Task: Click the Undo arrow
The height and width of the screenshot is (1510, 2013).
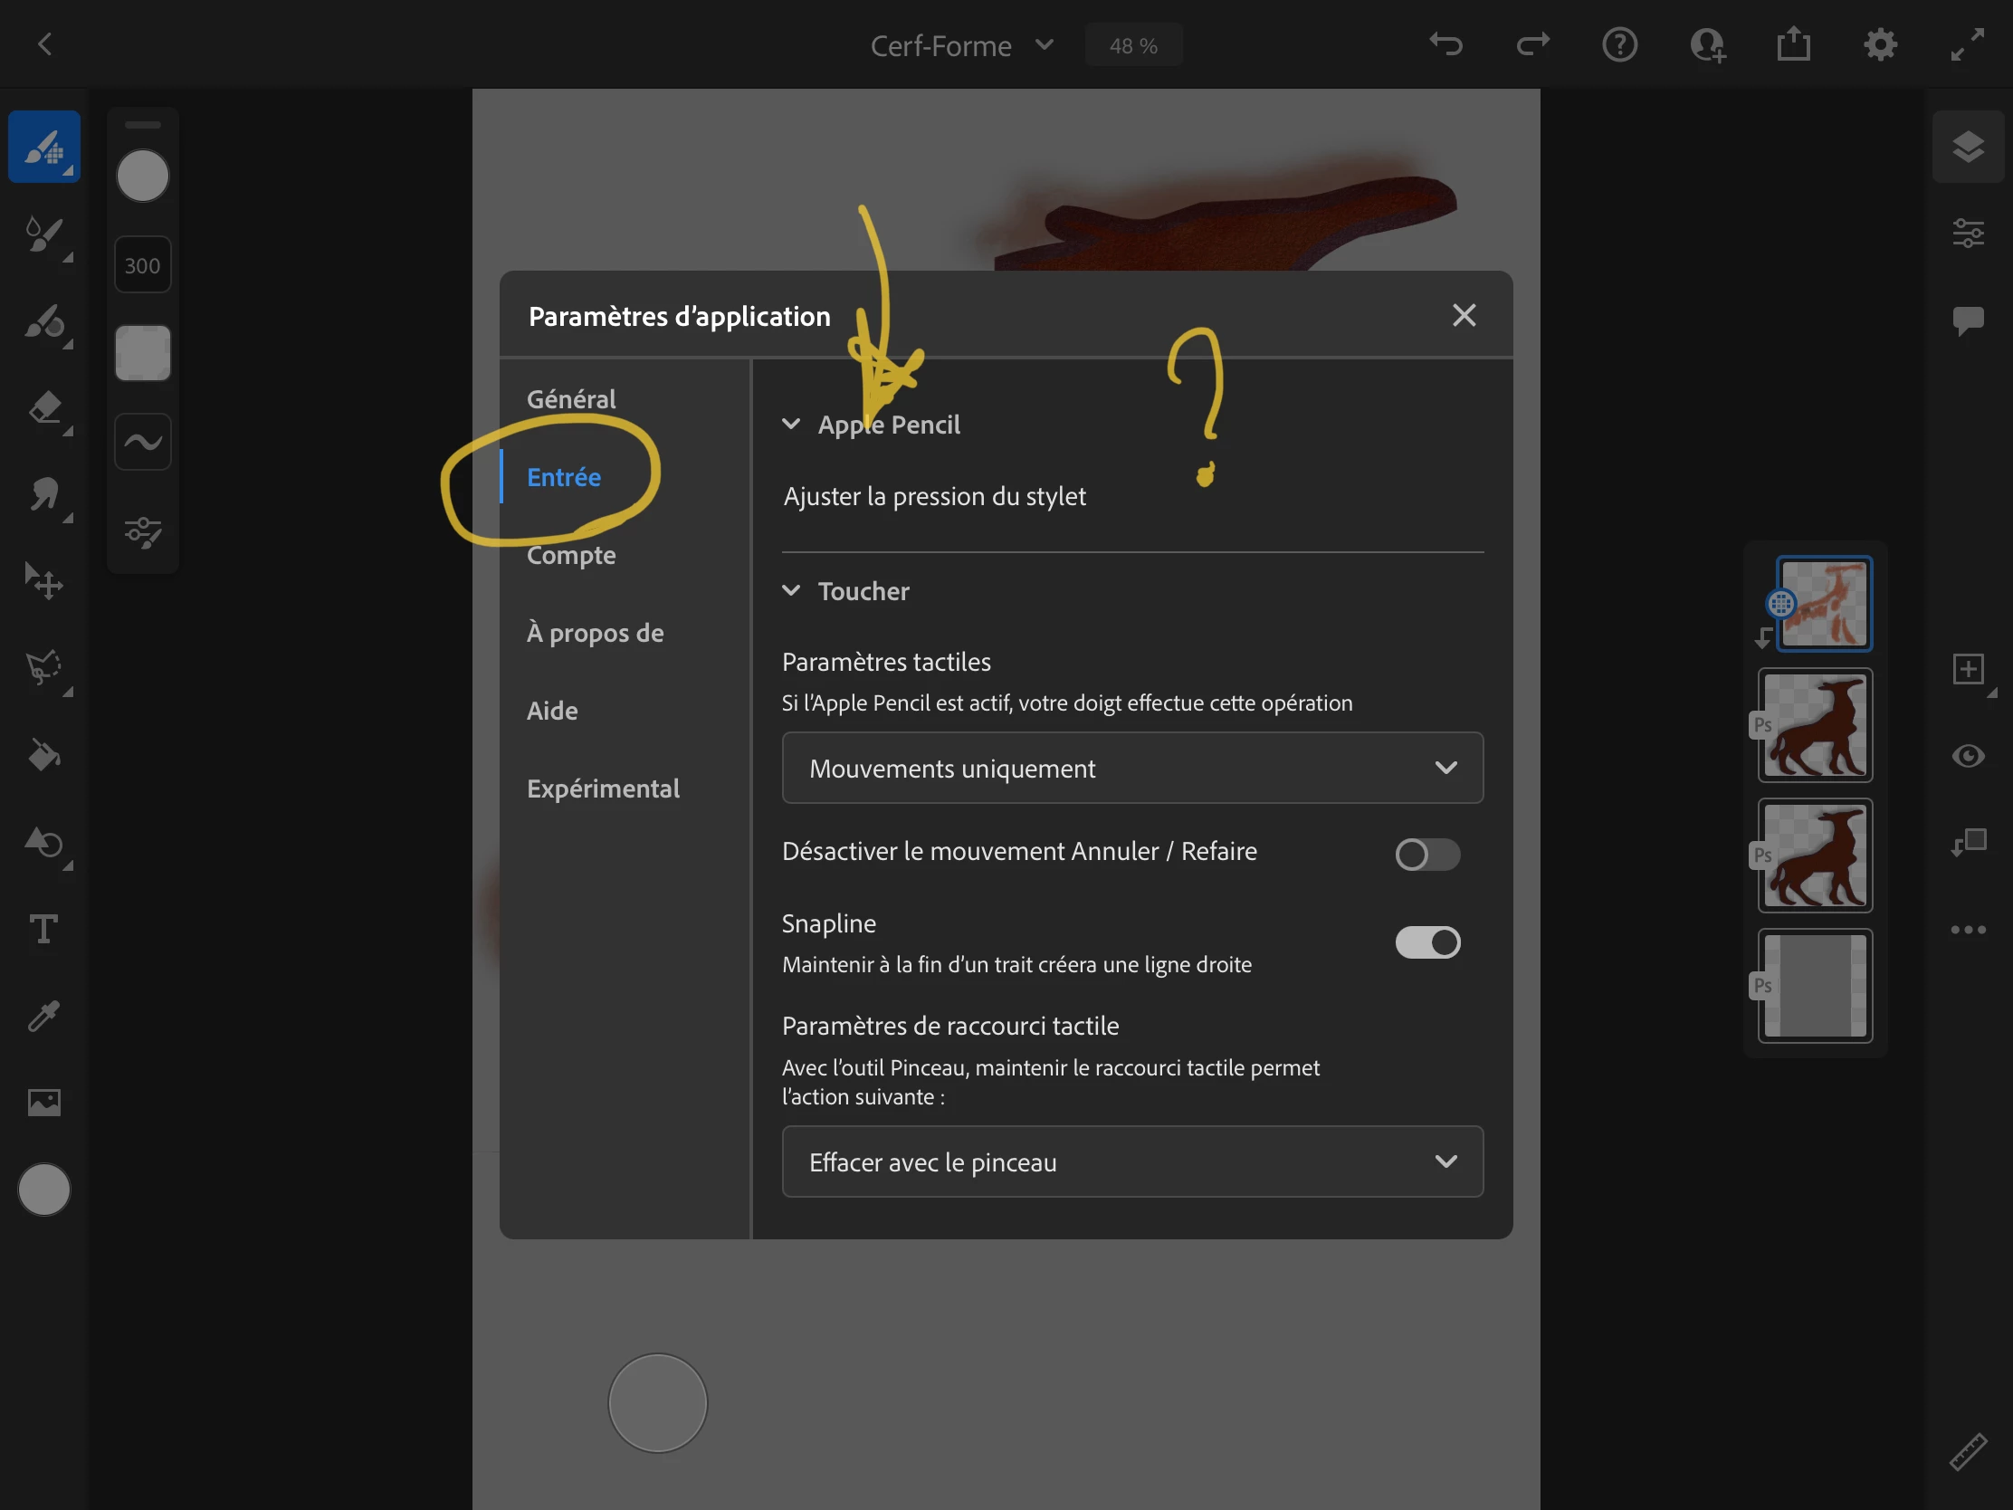Action: click(x=1445, y=44)
